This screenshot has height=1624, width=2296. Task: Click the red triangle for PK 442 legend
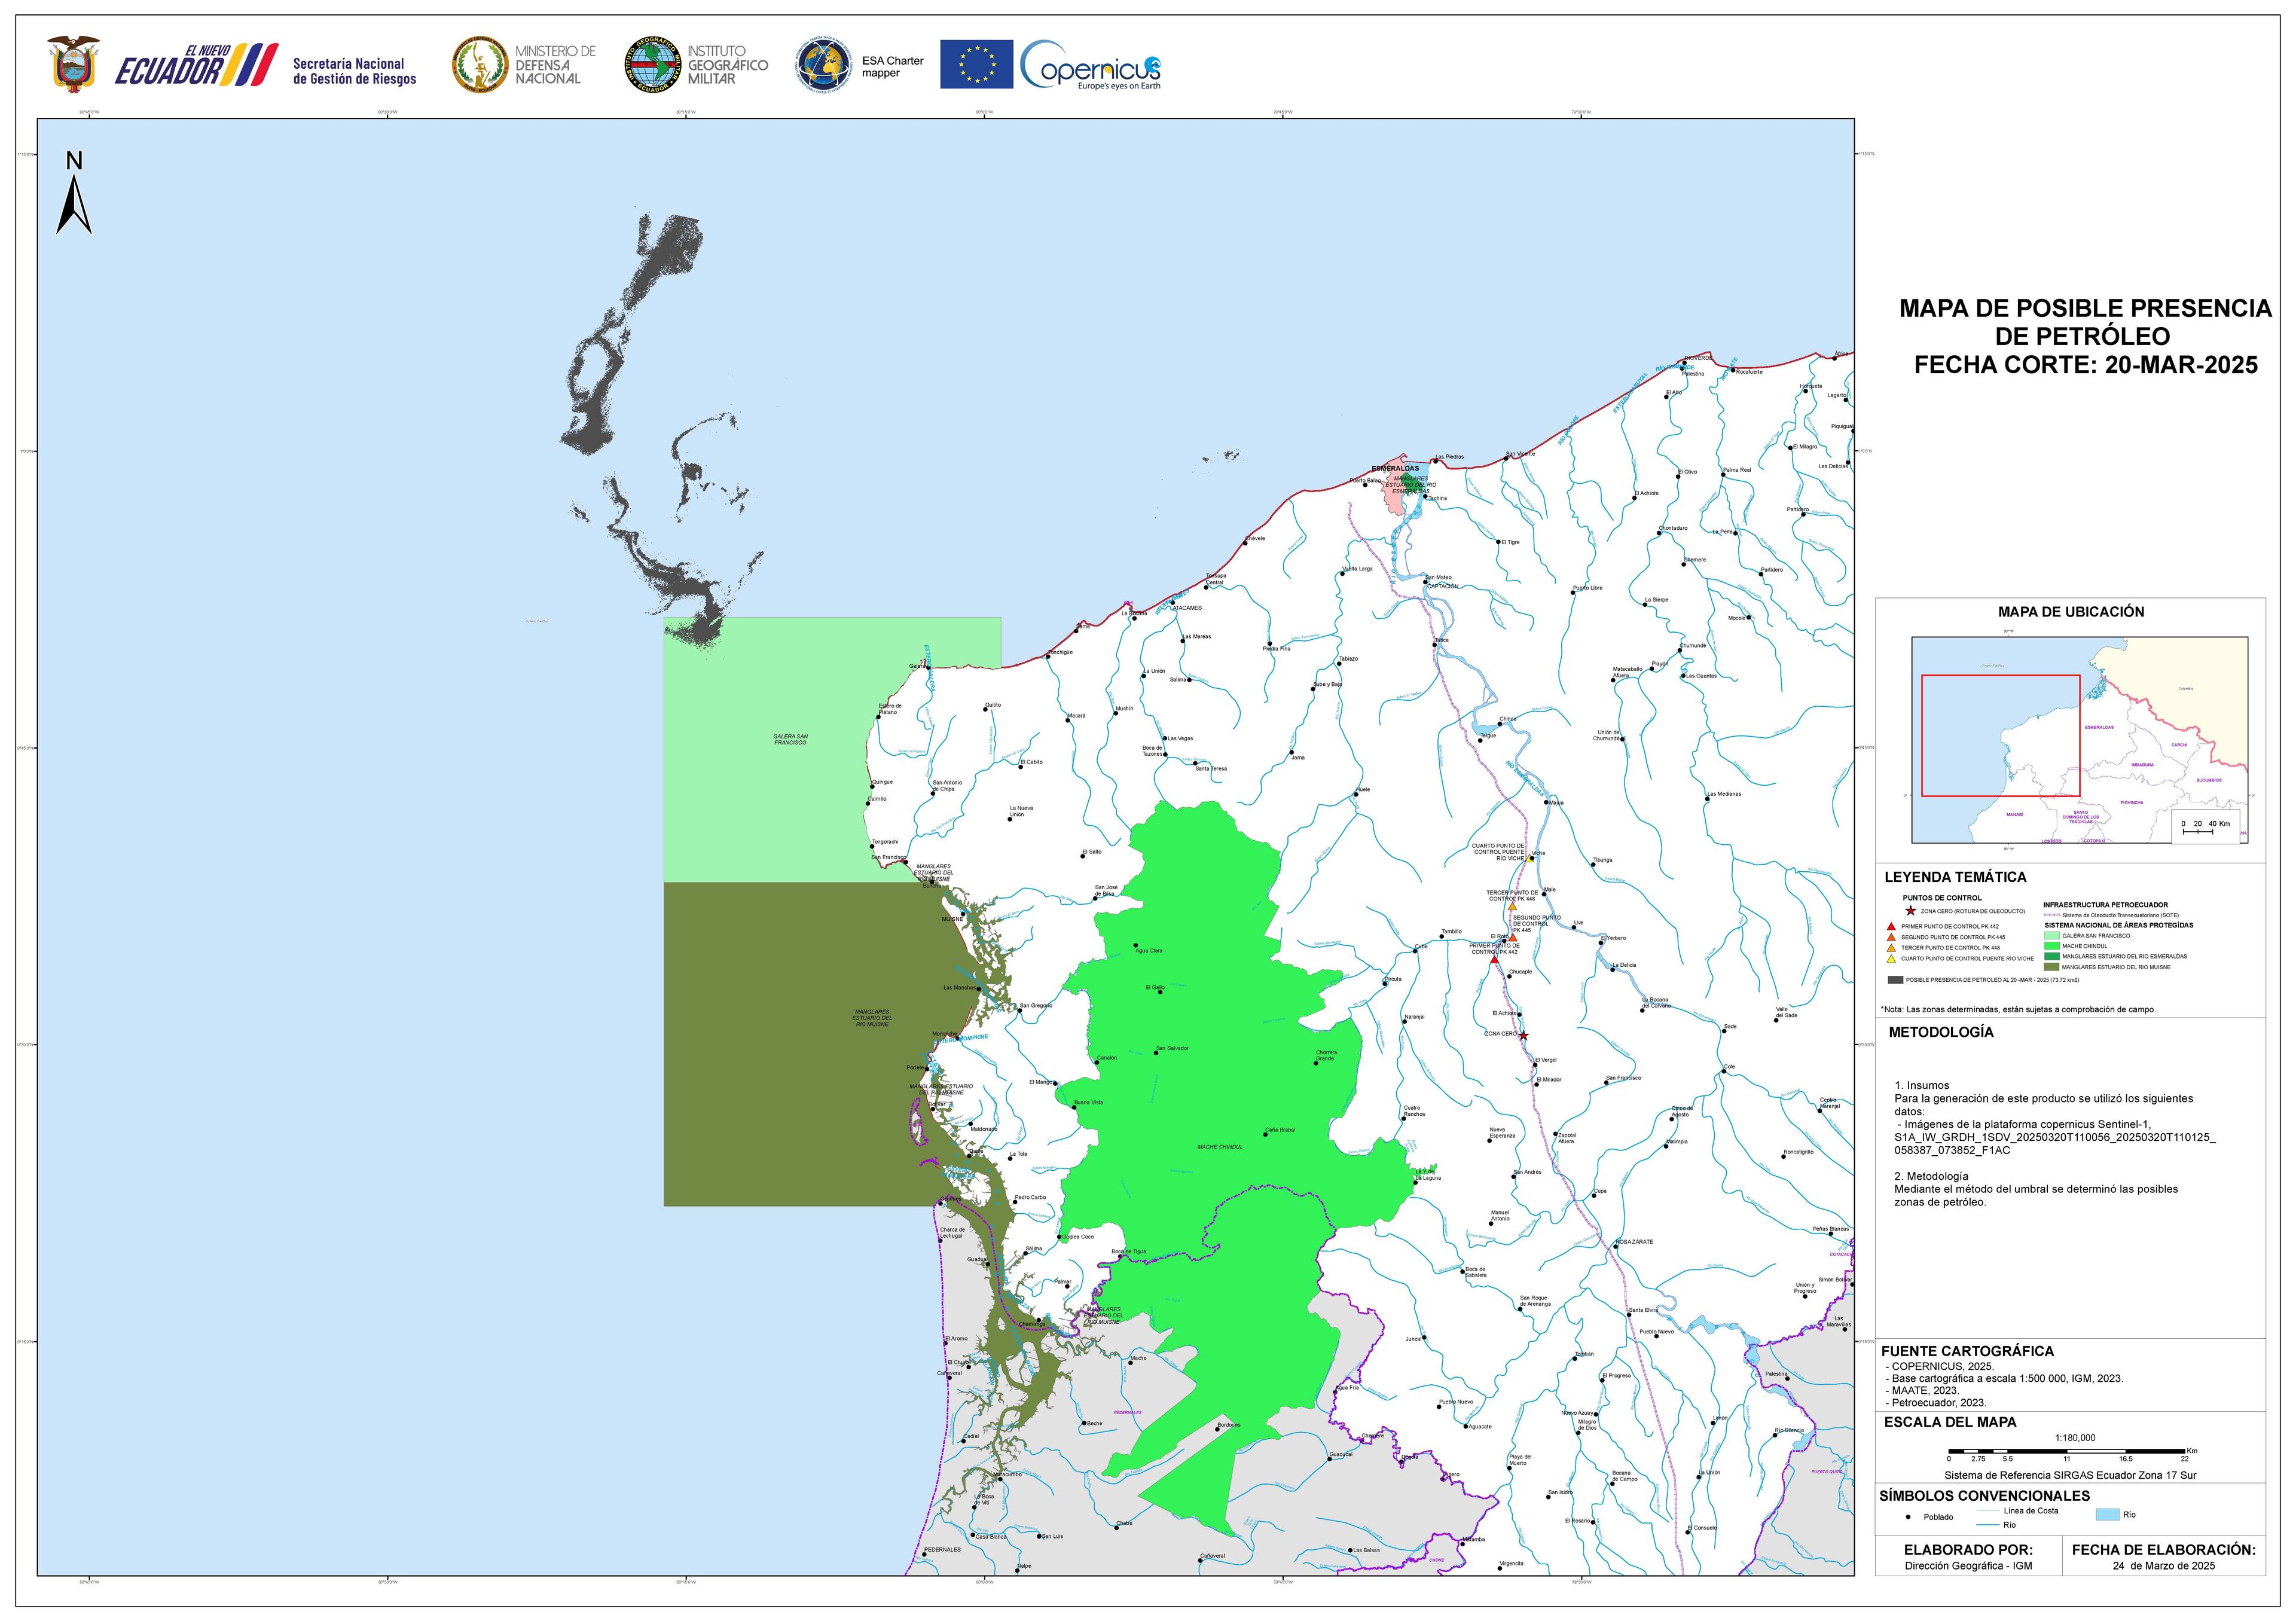point(1890,927)
